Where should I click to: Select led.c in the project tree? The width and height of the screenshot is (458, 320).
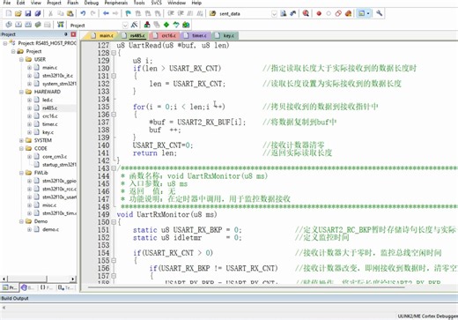48,100
